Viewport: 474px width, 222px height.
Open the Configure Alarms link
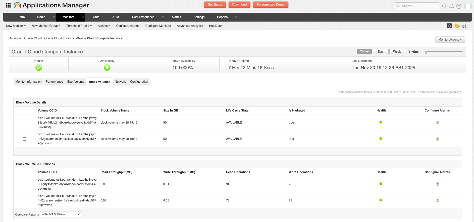[x=128, y=26]
